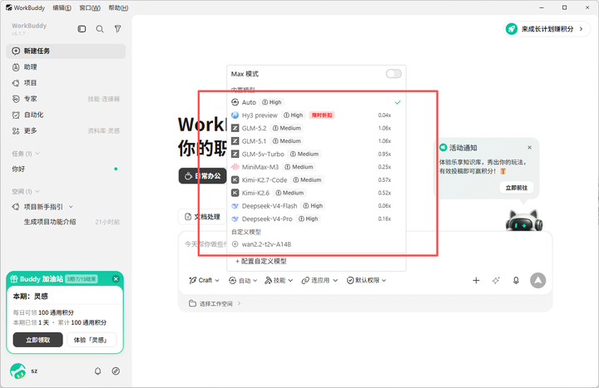Open the 帮助(H) menu
This screenshot has width=599, height=388.
point(118,7)
